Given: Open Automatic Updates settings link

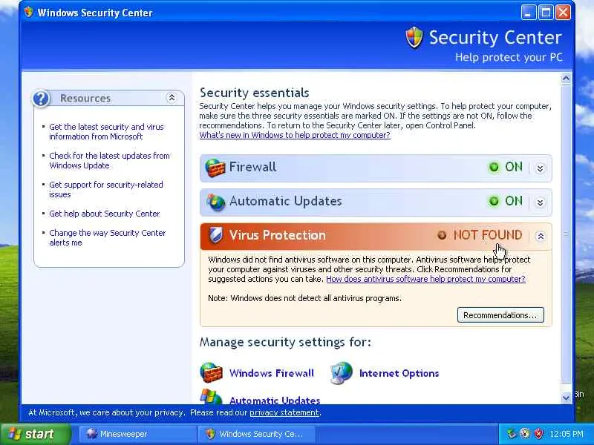Looking at the screenshot, I should [275, 400].
